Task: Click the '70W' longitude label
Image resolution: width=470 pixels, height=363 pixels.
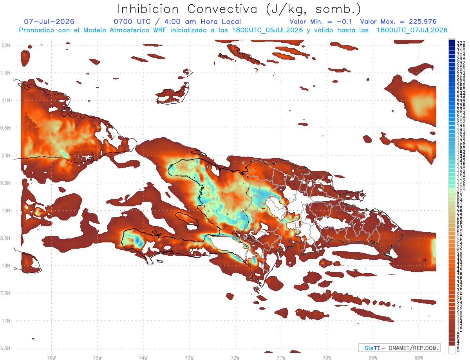Action: click(x=327, y=358)
